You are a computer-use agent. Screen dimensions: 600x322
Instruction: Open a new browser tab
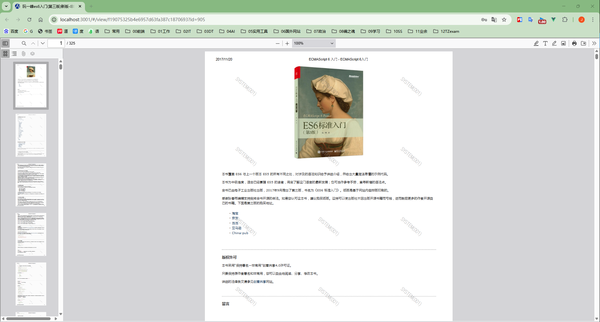pos(91,6)
